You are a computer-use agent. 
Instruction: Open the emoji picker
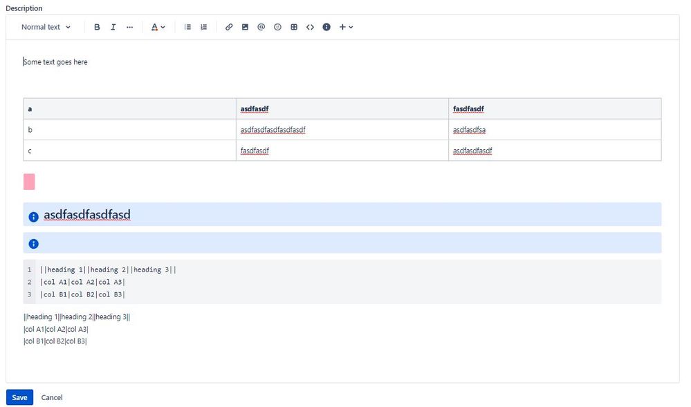(x=277, y=27)
